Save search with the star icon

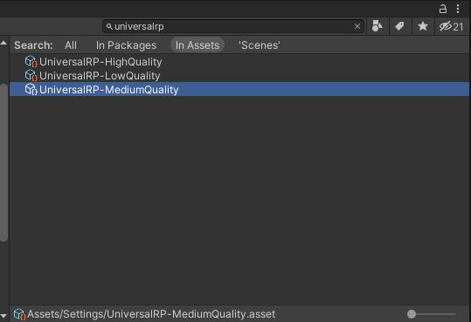(x=423, y=26)
